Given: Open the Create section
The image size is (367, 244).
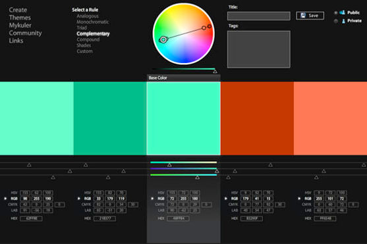Looking at the screenshot, I should [18, 10].
